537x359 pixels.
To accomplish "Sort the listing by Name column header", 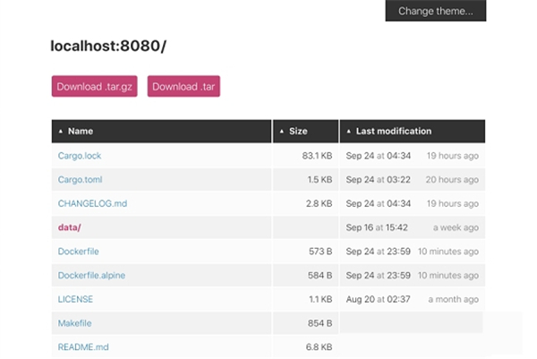I will click(81, 132).
